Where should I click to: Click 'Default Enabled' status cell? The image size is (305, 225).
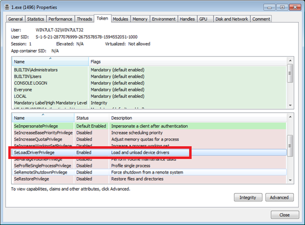(91, 126)
